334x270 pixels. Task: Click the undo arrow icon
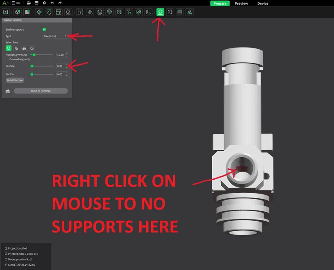pos(52,3)
